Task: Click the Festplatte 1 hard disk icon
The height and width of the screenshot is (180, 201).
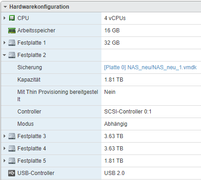Action: coord(12,43)
